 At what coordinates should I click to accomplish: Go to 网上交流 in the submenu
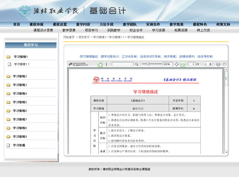pyautogui.click(x=203, y=30)
